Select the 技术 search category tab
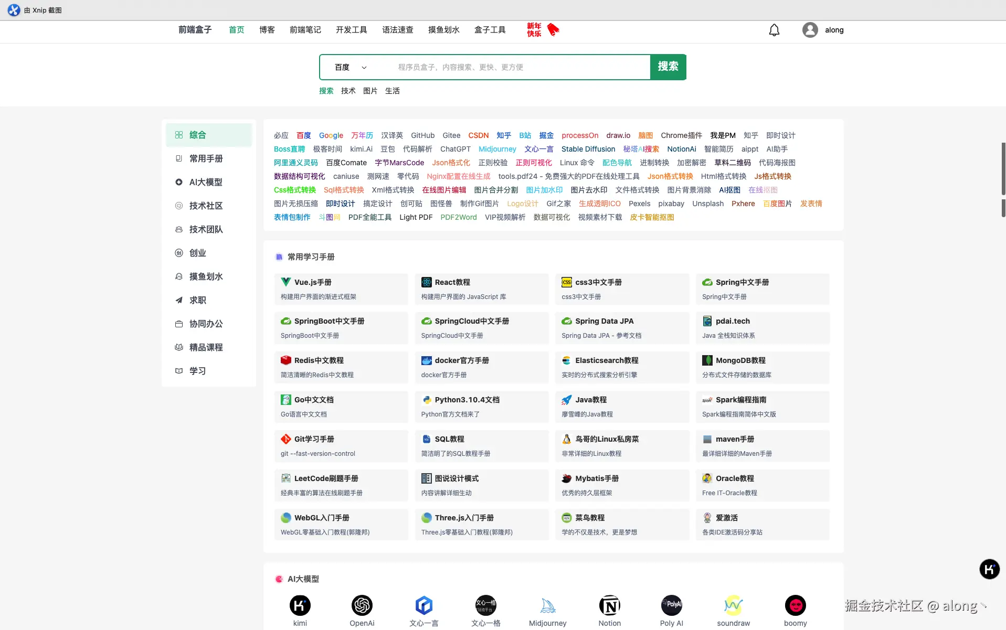Image resolution: width=1006 pixels, height=630 pixels. tap(348, 91)
